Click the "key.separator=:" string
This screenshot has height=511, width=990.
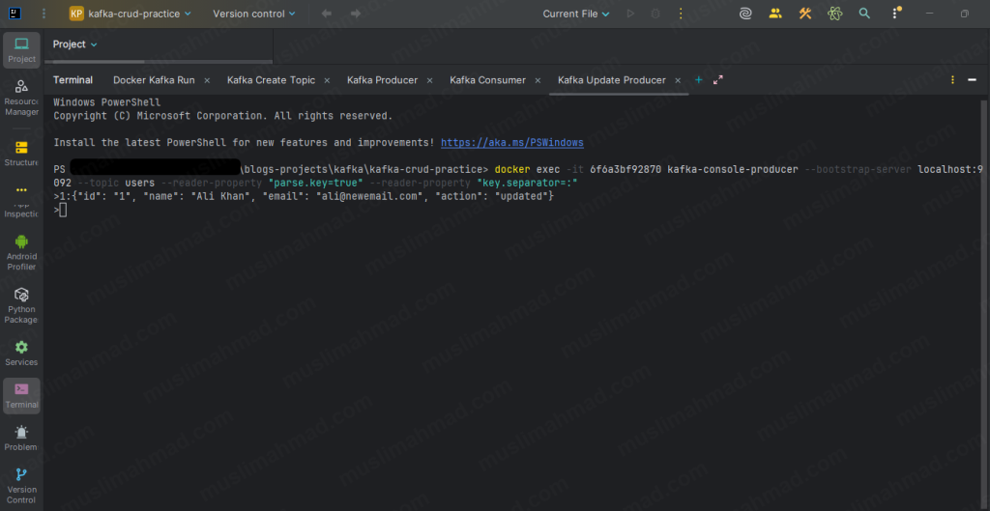click(528, 183)
